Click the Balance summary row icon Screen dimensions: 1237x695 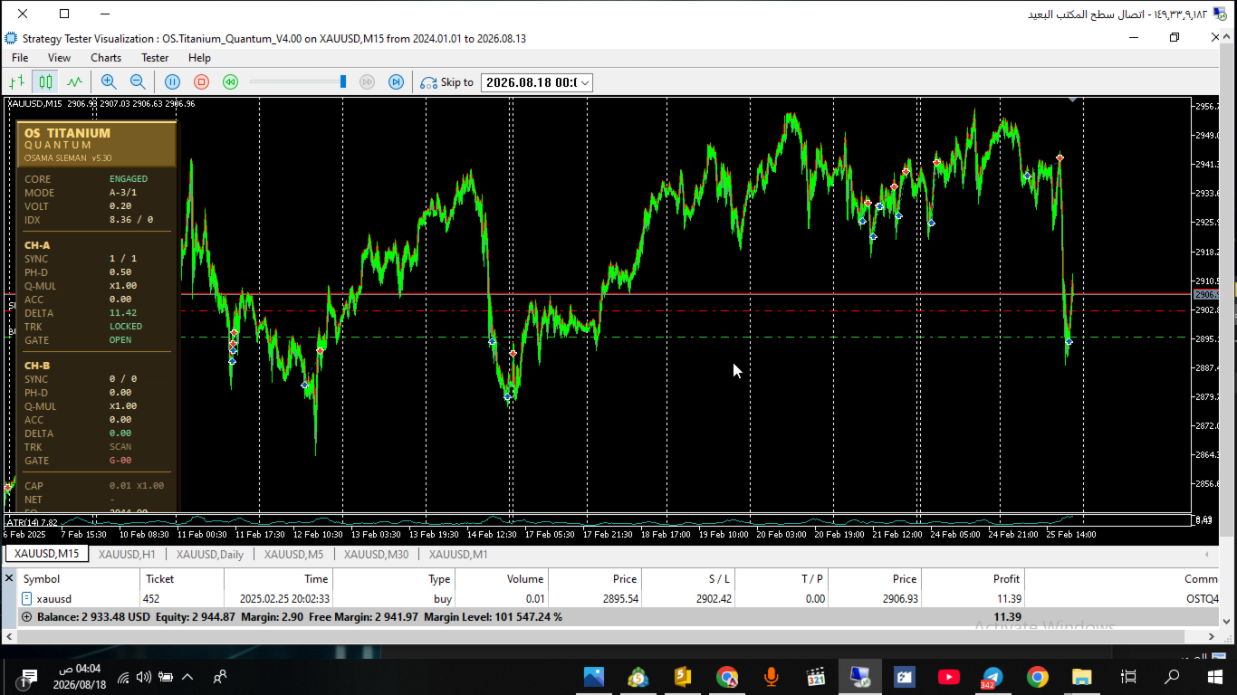26,617
